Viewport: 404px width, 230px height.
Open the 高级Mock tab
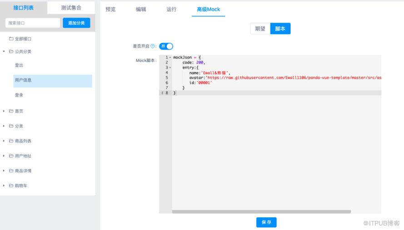pyautogui.click(x=209, y=9)
